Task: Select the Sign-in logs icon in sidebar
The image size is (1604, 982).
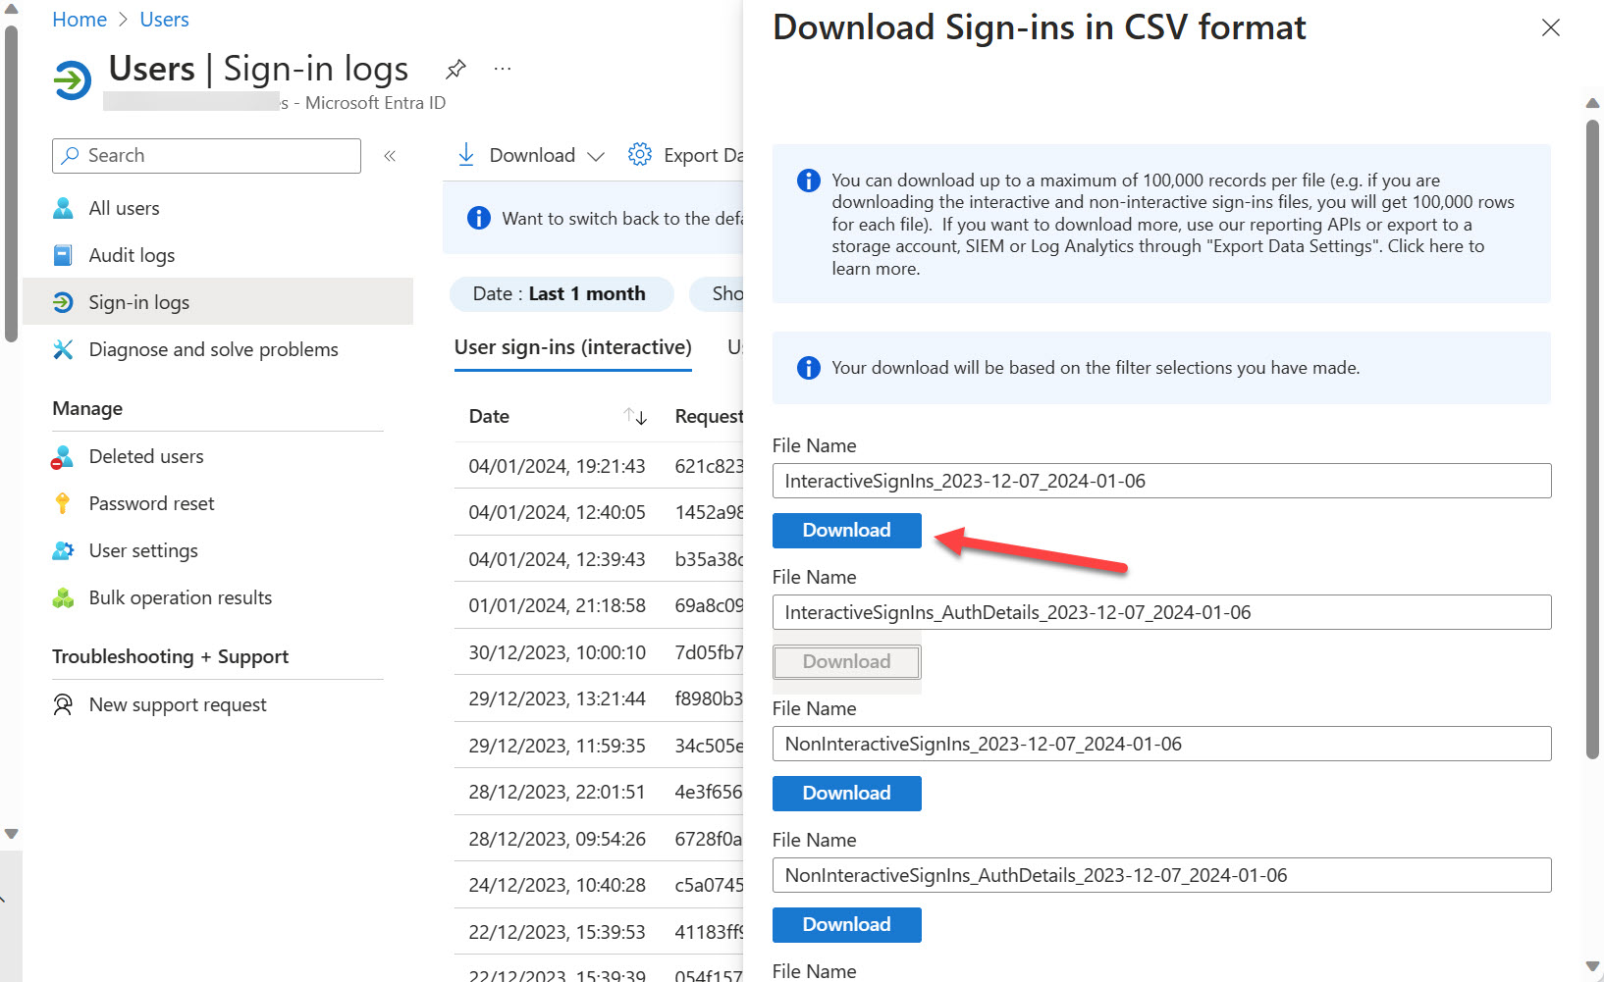Action: pos(63,302)
